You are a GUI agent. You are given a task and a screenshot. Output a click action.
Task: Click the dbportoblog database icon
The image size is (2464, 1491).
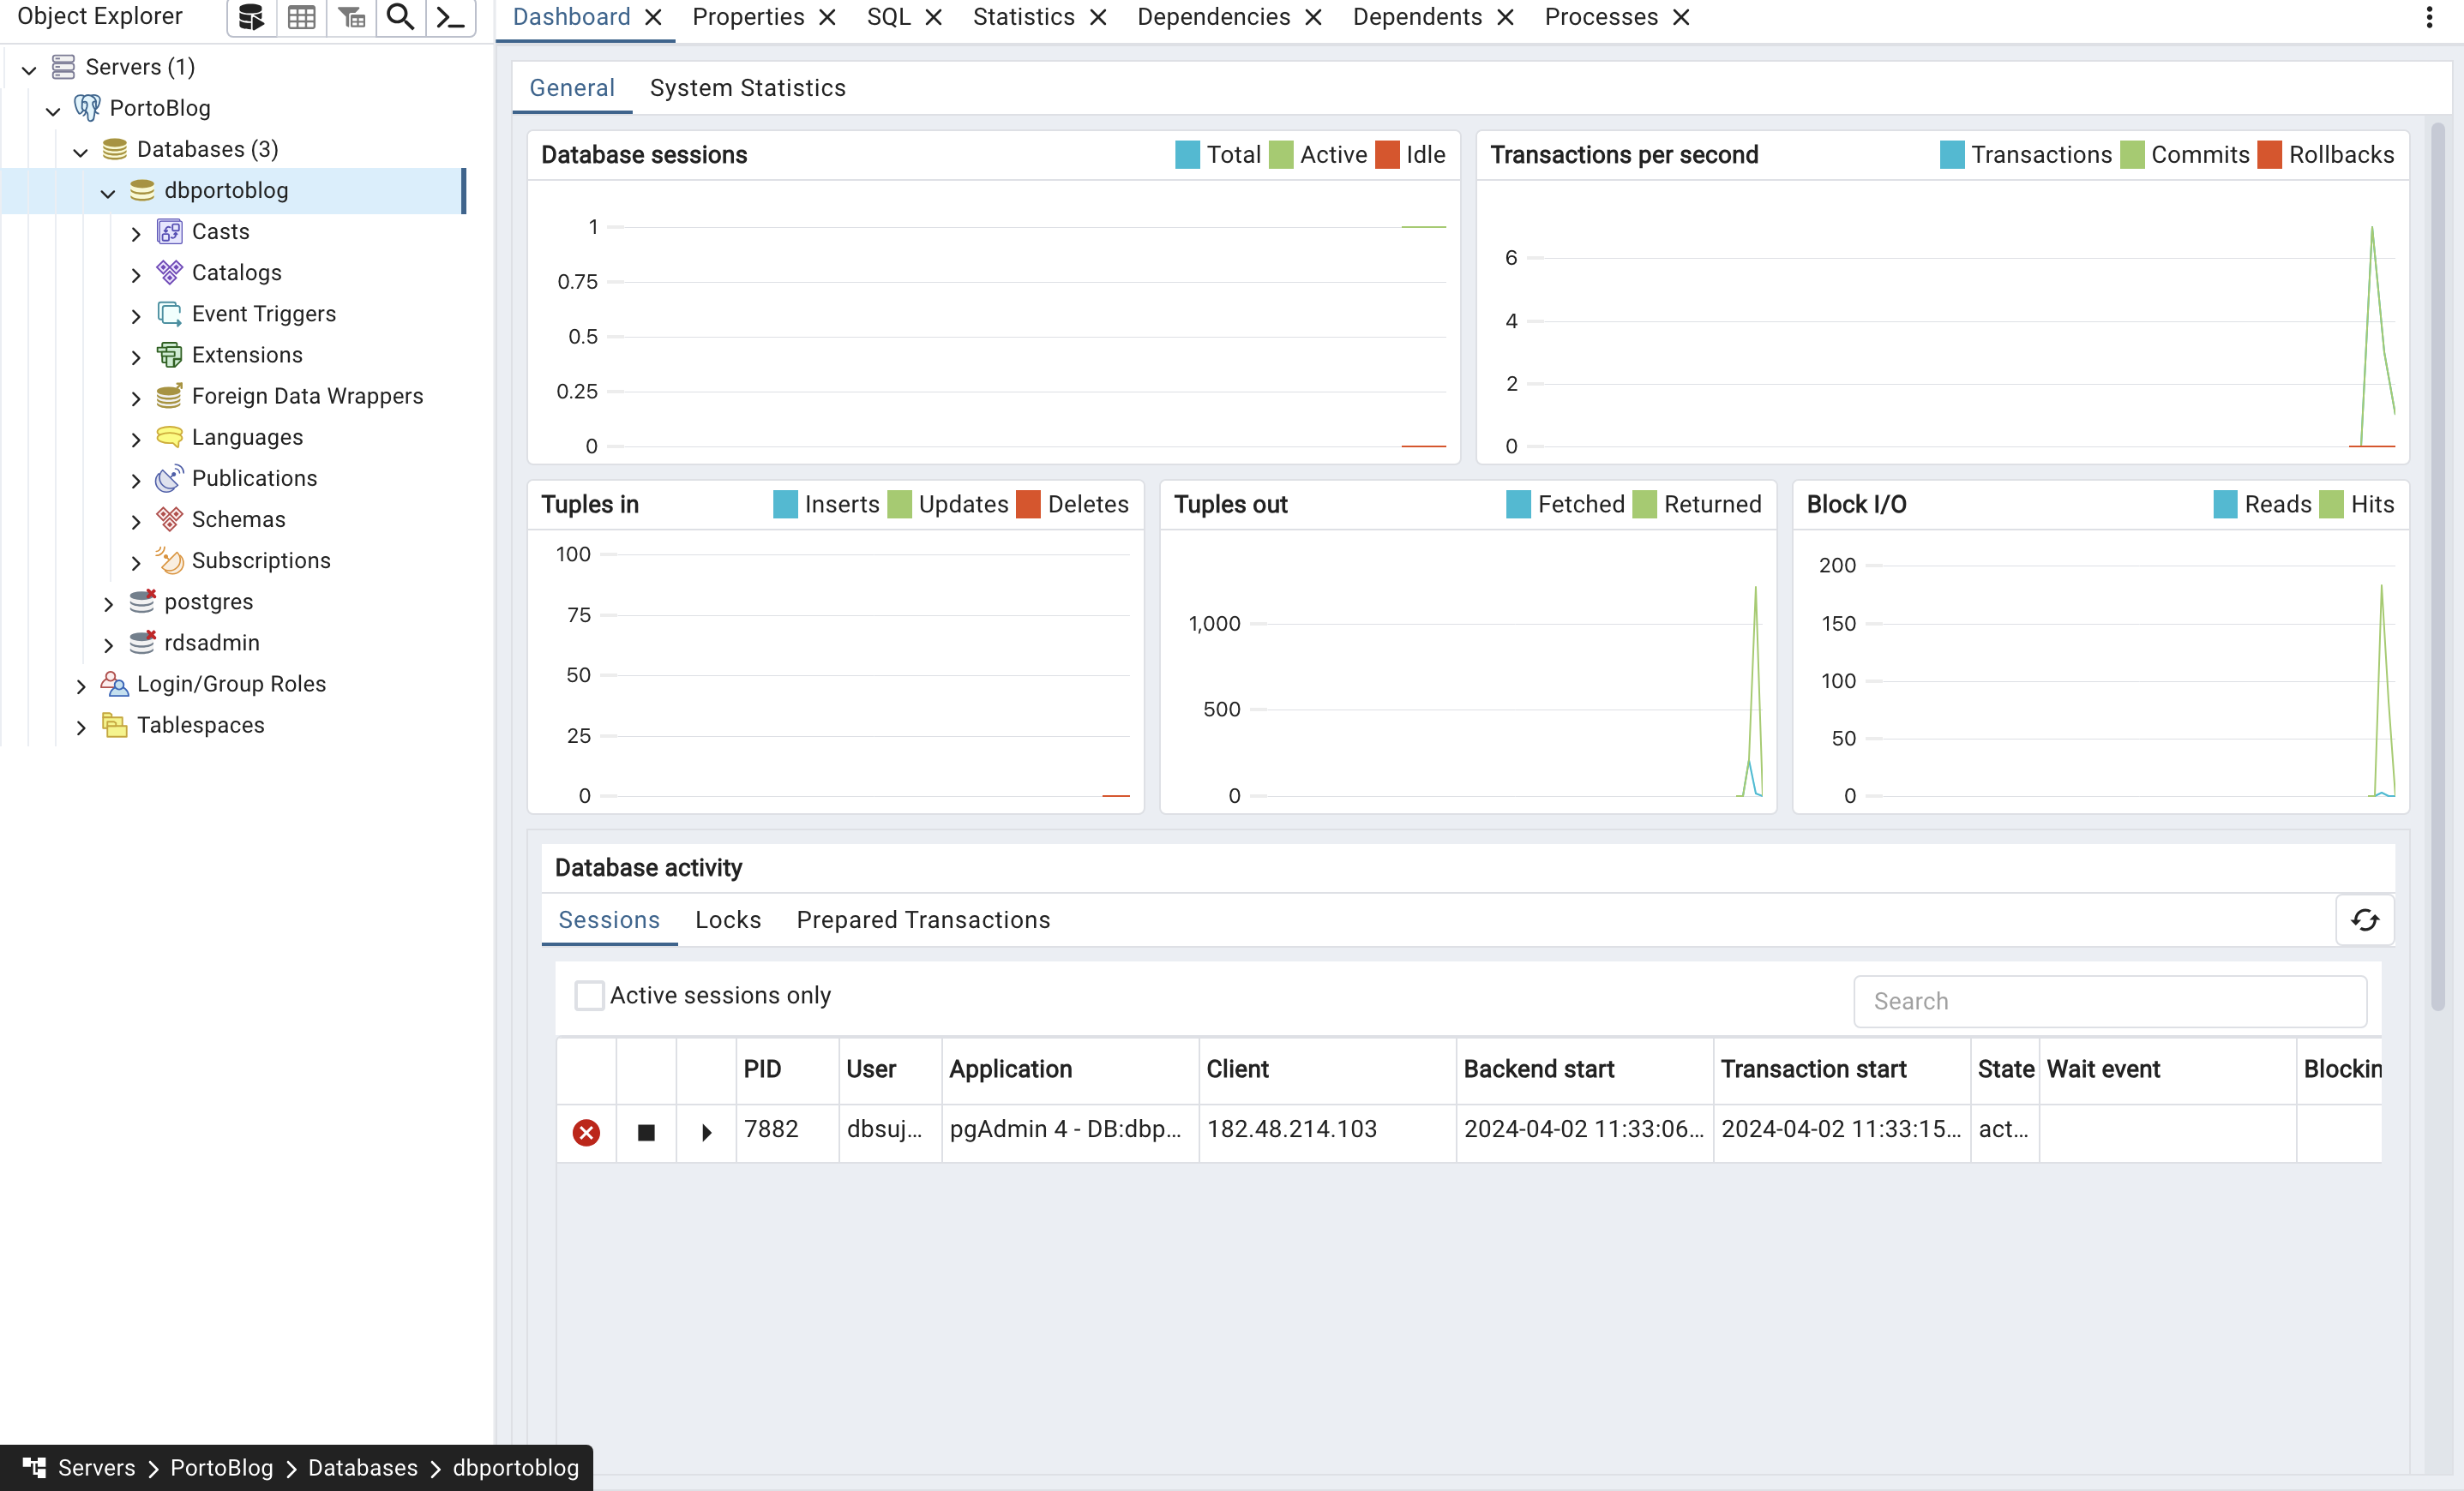142,190
